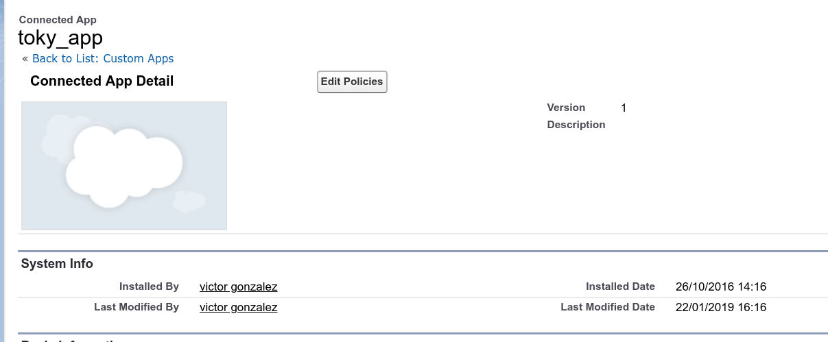
Task: Click the « arrow before Back to List
Action: (25, 58)
